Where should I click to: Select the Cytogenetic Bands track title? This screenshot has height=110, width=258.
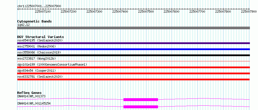click(x=34, y=21)
